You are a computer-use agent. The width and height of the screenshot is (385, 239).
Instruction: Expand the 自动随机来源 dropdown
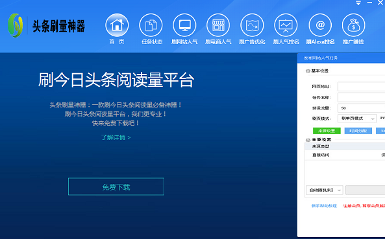coord(325,190)
